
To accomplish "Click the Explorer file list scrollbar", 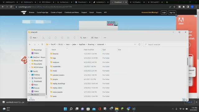I will point(187,62).
